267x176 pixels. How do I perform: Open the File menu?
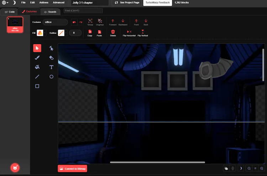[23, 2]
